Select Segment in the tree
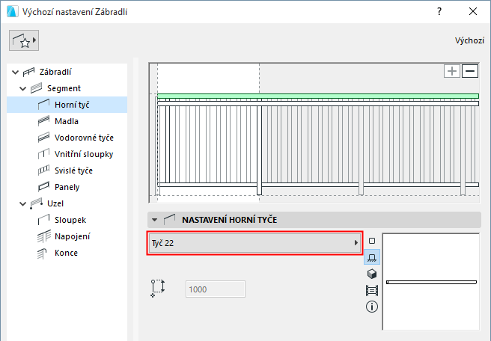The width and height of the screenshot is (491, 341). pyautogui.click(x=64, y=88)
